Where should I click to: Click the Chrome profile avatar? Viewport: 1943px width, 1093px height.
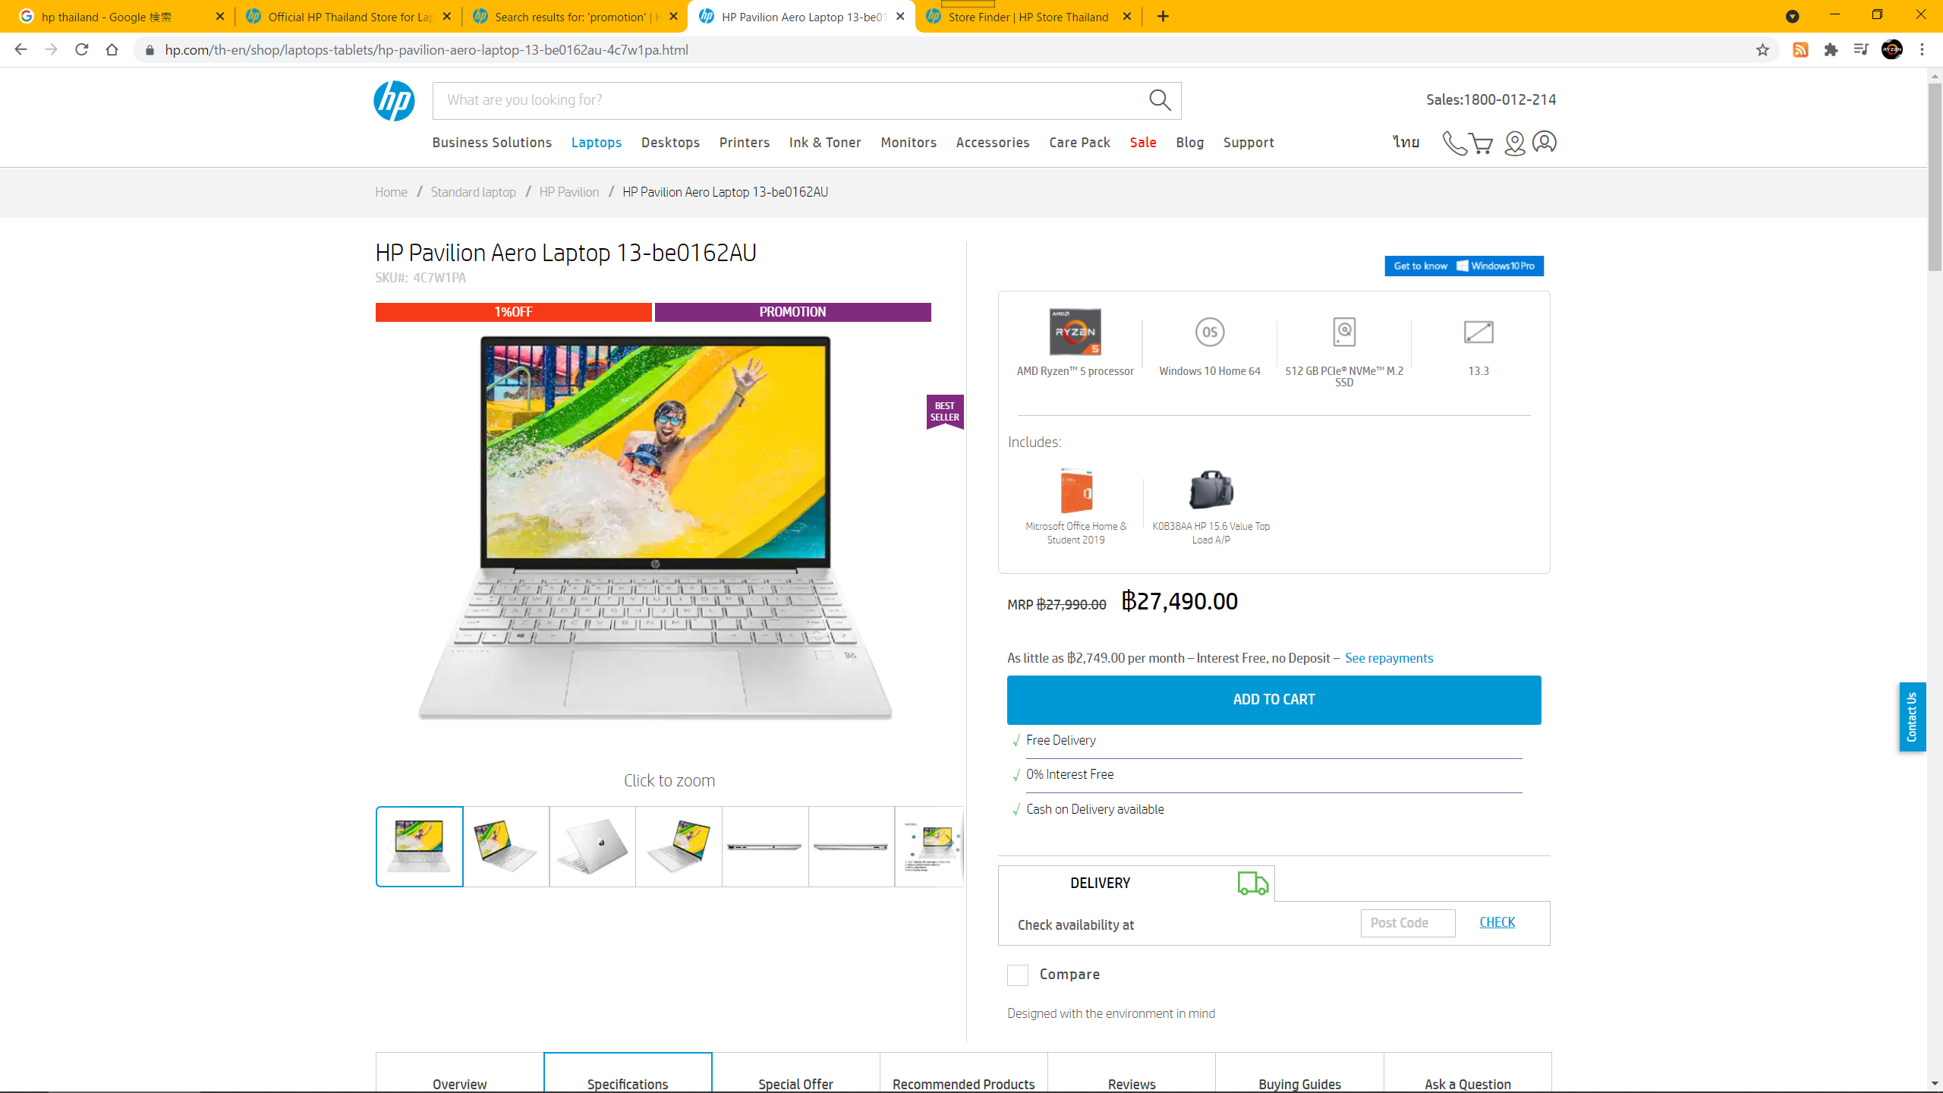pyautogui.click(x=1891, y=49)
